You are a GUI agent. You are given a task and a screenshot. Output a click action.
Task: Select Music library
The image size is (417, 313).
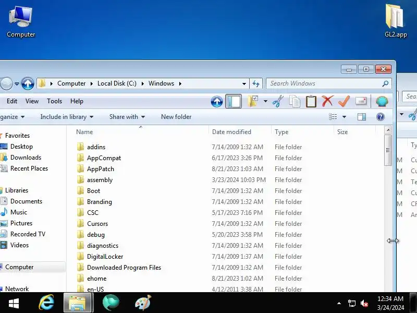[x=19, y=212]
